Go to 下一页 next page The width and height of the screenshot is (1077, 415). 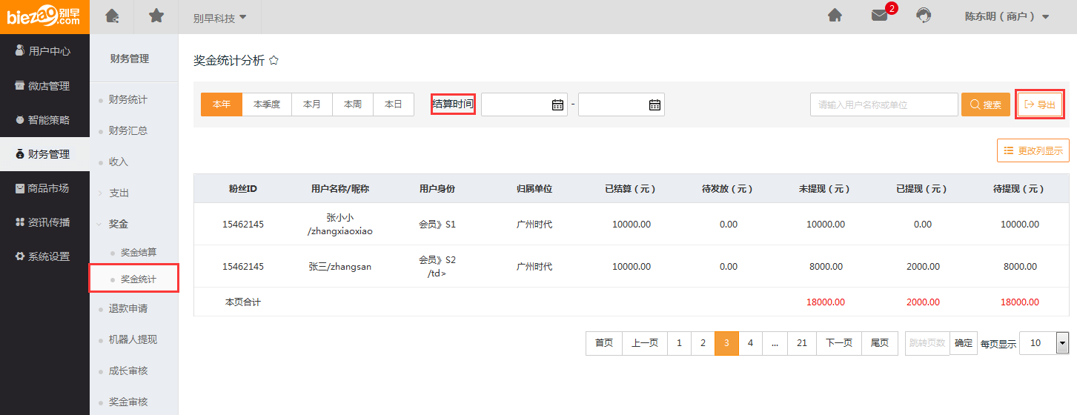839,343
